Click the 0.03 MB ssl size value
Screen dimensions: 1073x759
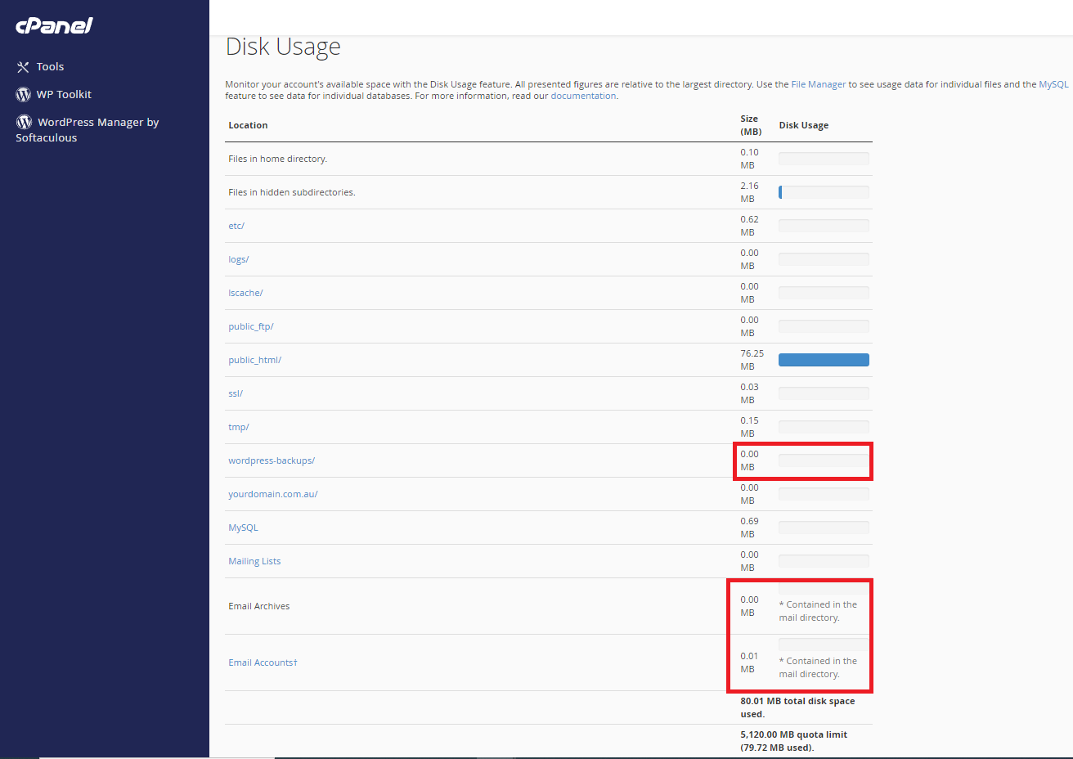tap(749, 393)
